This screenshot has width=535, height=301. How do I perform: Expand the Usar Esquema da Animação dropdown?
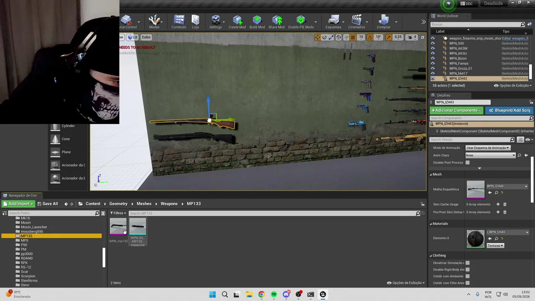click(488, 148)
